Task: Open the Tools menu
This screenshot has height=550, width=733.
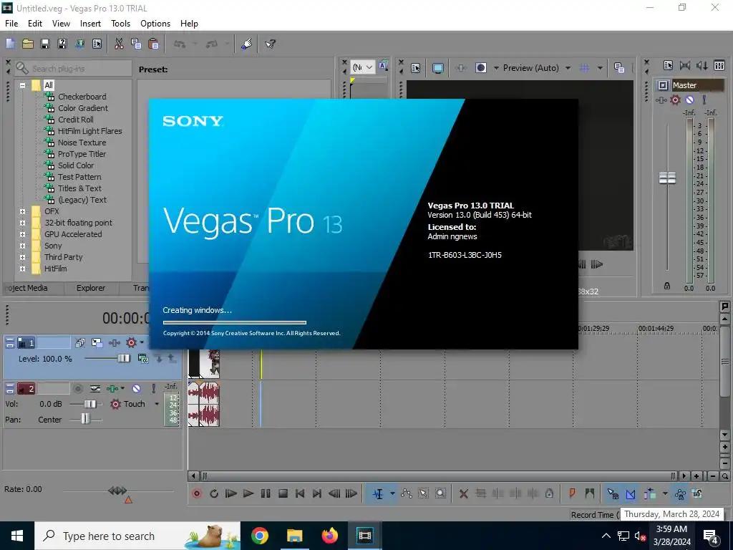Action: point(120,24)
